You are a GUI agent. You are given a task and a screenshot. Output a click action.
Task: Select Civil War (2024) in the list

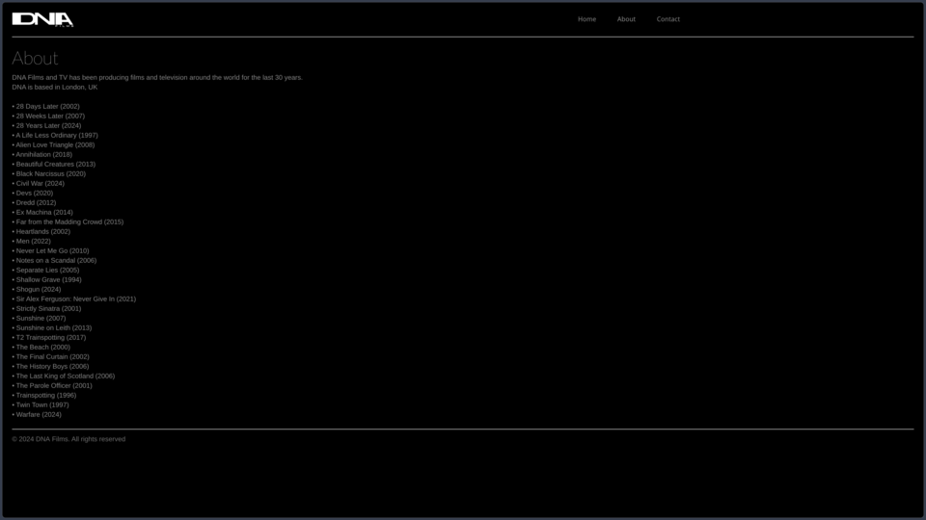coord(39,183)
